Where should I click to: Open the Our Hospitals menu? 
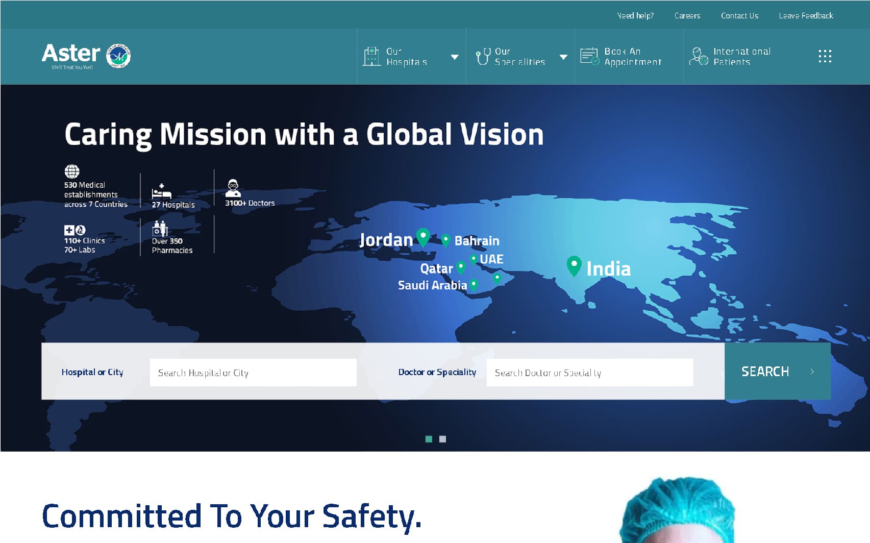click(411, 56)
